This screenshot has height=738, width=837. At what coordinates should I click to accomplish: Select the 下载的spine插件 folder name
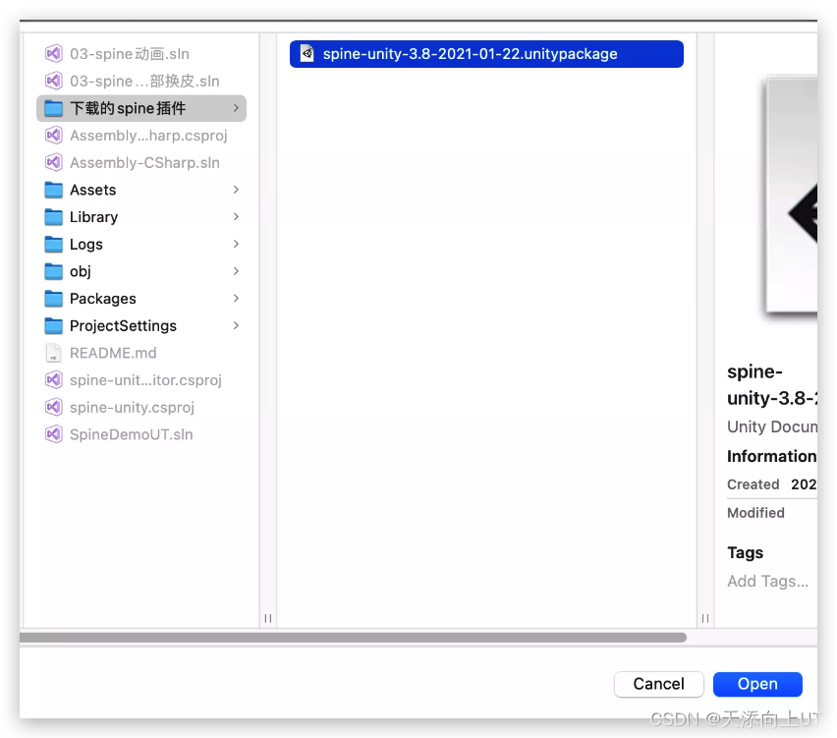click(128, 108)
